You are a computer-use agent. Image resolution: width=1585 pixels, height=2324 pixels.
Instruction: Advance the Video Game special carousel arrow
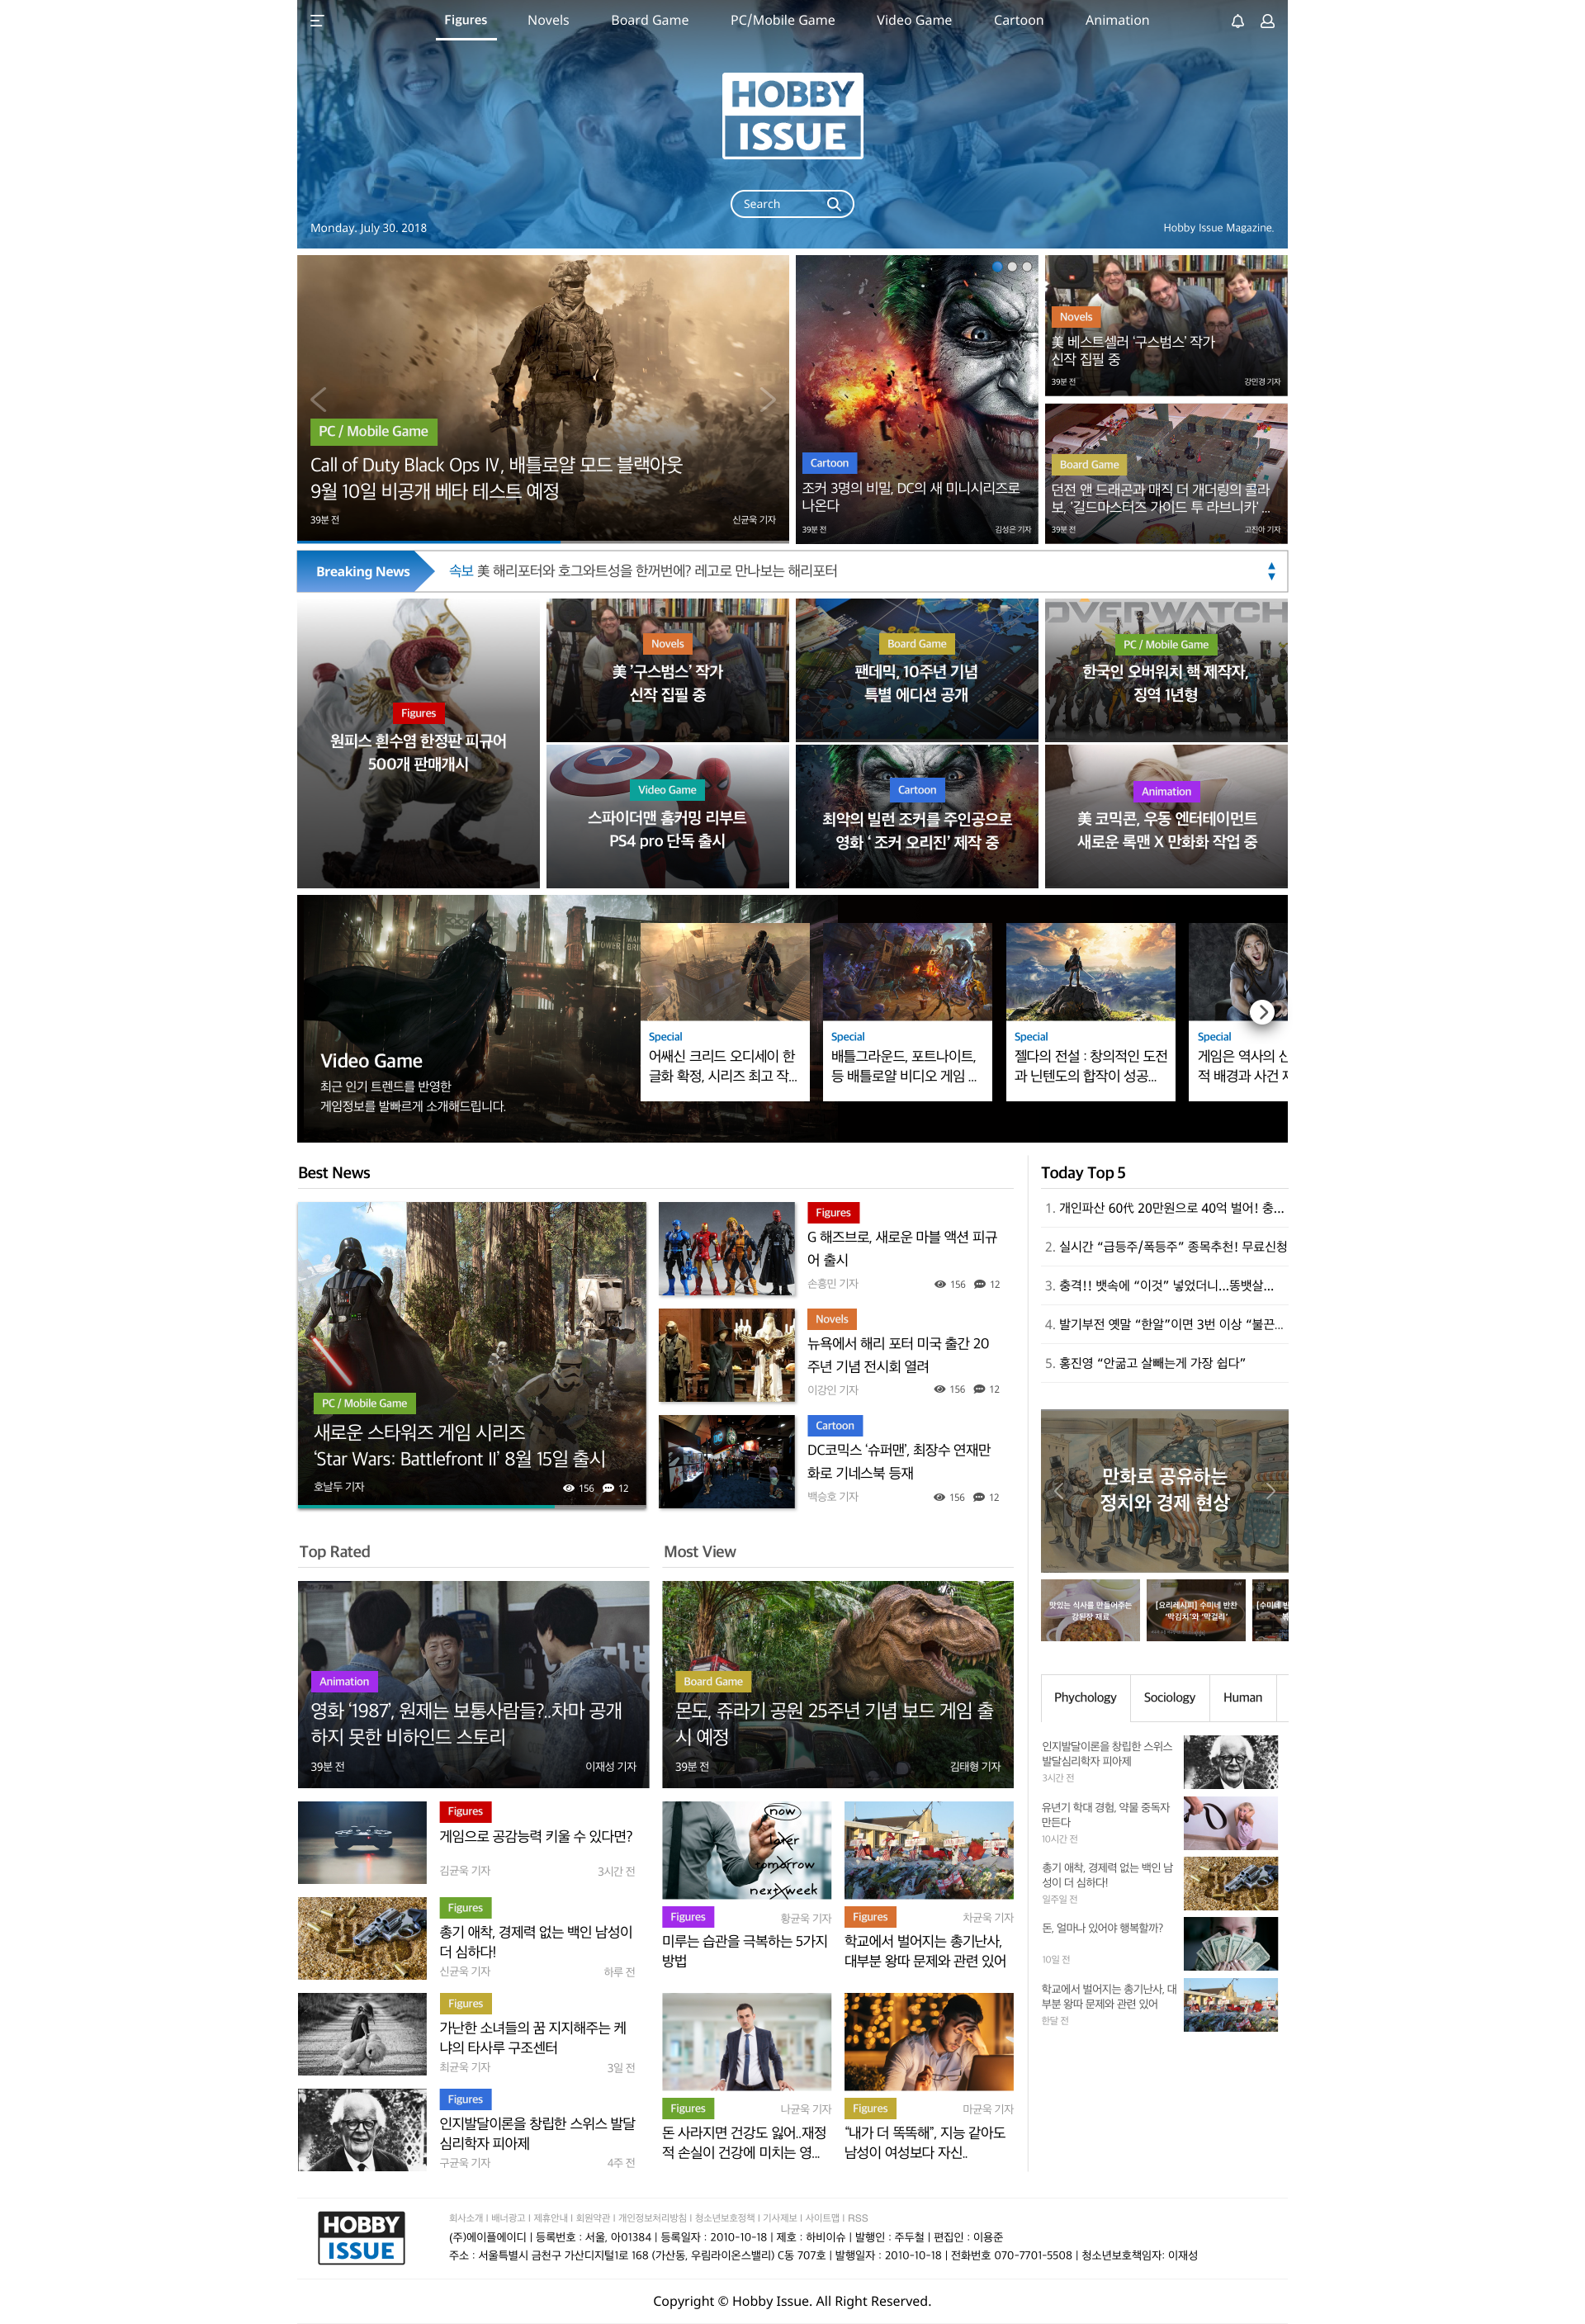tap(1263, 1012)
